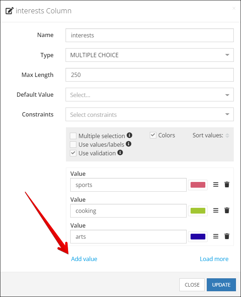The width and height of the screenshot is (241, 297).
Task: Click info icon beside Use values/labels
Action: pos(129,144)
